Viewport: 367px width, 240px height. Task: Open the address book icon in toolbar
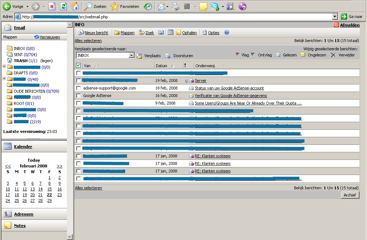pyautogui.click(x=161, y=32)
